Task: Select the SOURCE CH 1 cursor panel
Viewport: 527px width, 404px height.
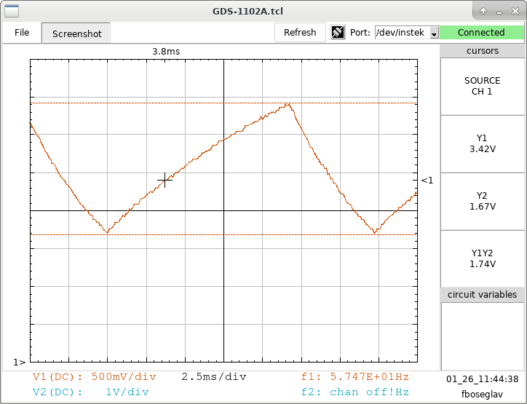Action: tap(482, 86)
